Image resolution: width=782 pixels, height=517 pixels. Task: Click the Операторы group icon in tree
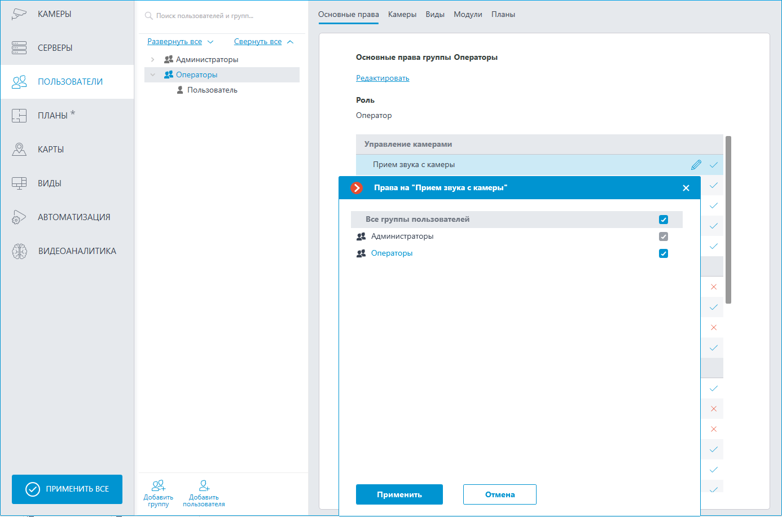168,75
